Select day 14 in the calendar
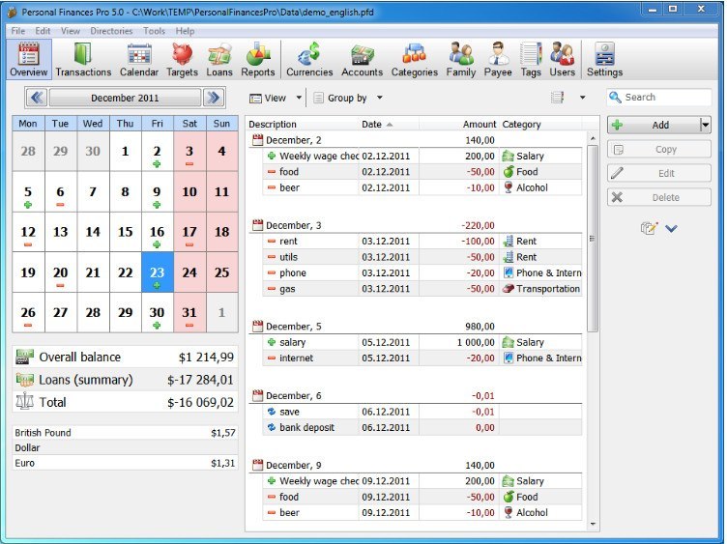This screenshot has width=727, height=544. point(93,232)
